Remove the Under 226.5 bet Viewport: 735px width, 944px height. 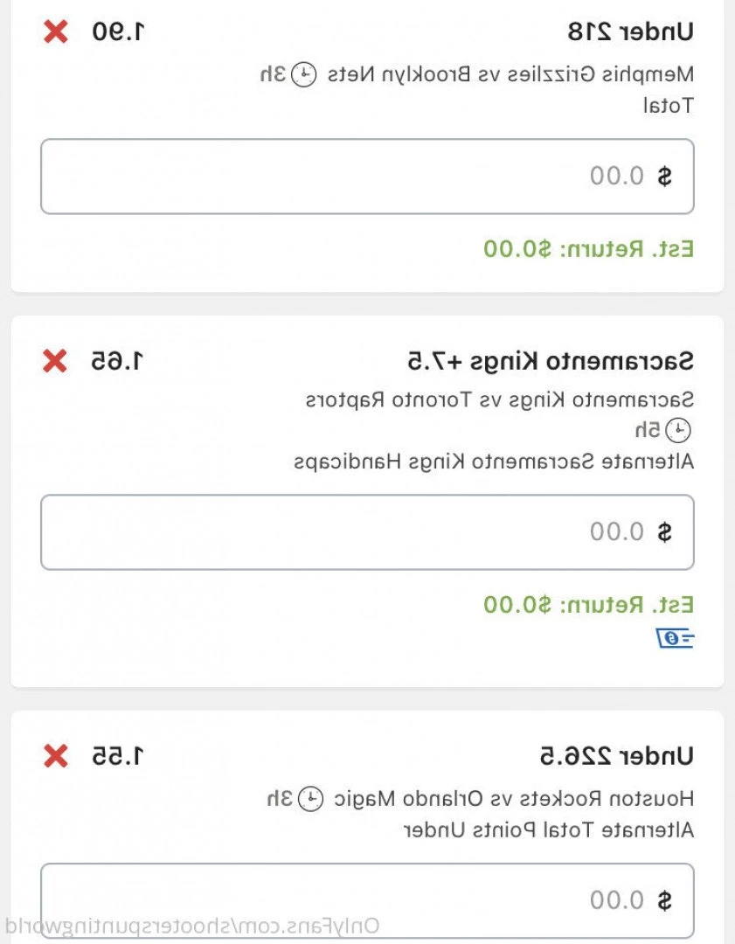[x=56, y=755]
